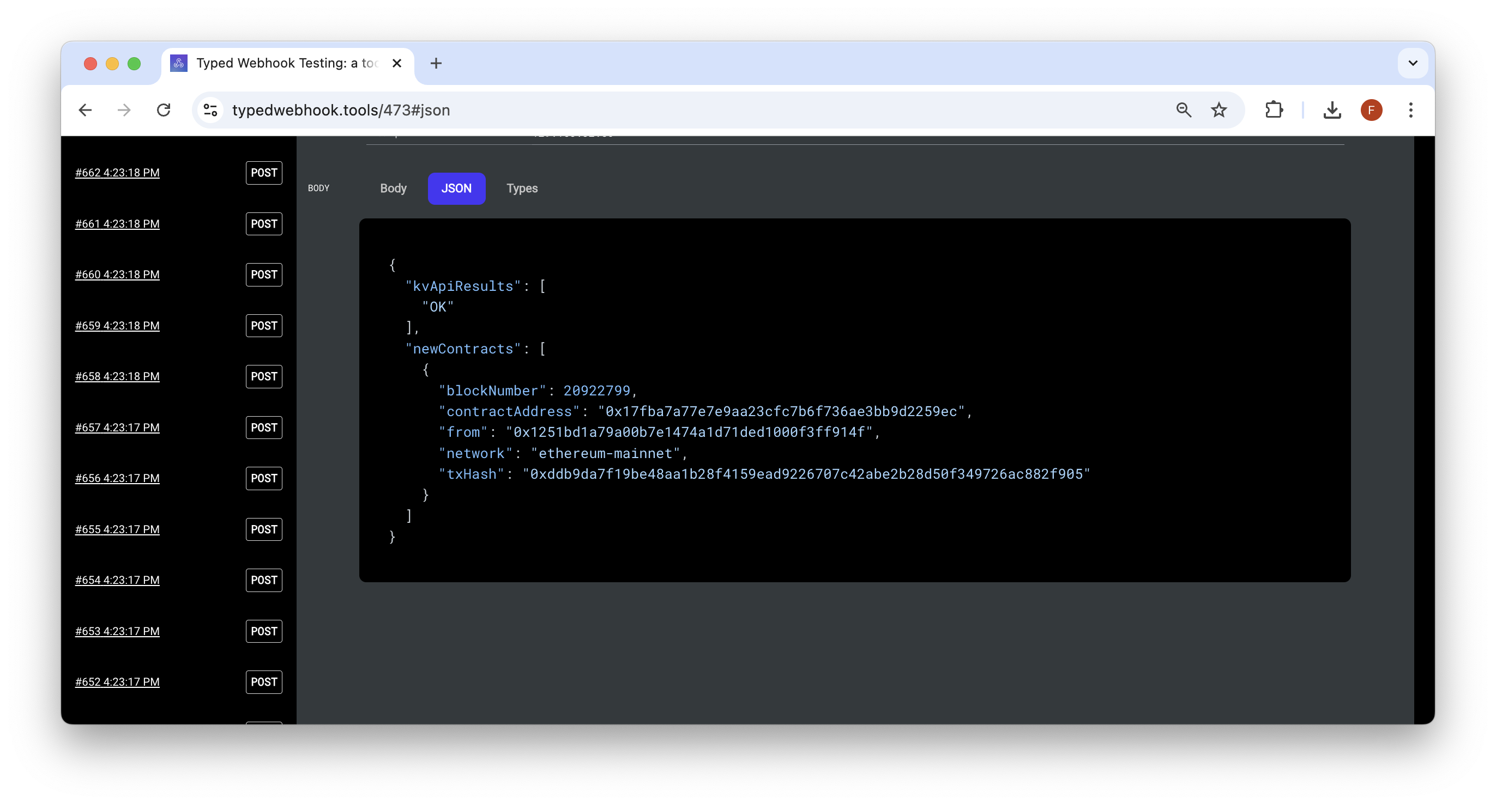Open request #656 4:23:17 PM
The image size is (1496, 805).
coord(117,478)
